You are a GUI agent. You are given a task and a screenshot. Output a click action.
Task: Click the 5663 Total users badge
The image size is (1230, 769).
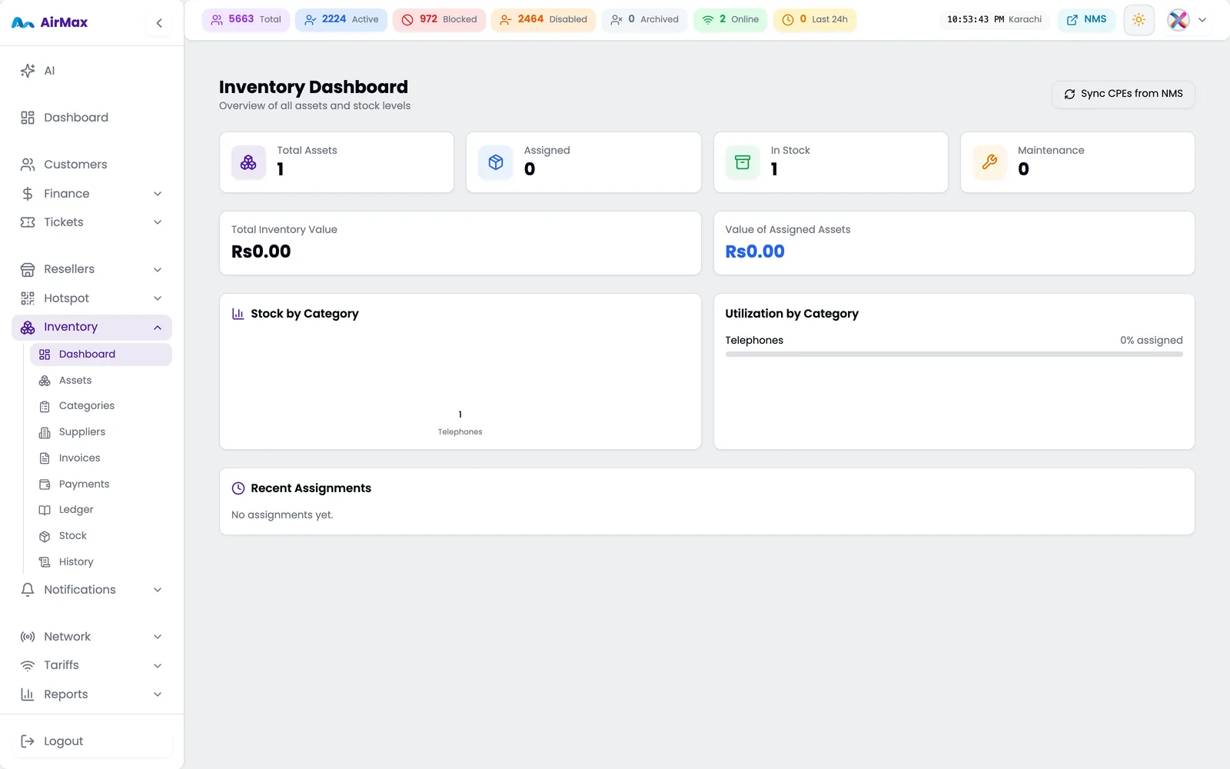(x=246, y=20)
